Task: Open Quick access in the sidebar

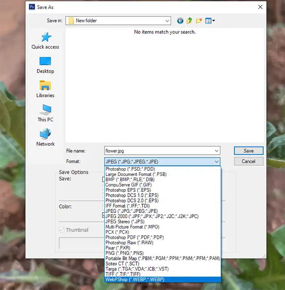Action: point(45,41)
